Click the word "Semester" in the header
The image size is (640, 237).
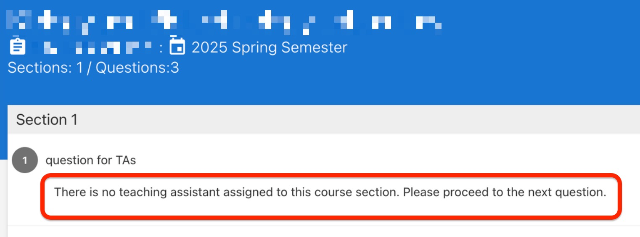314,47
